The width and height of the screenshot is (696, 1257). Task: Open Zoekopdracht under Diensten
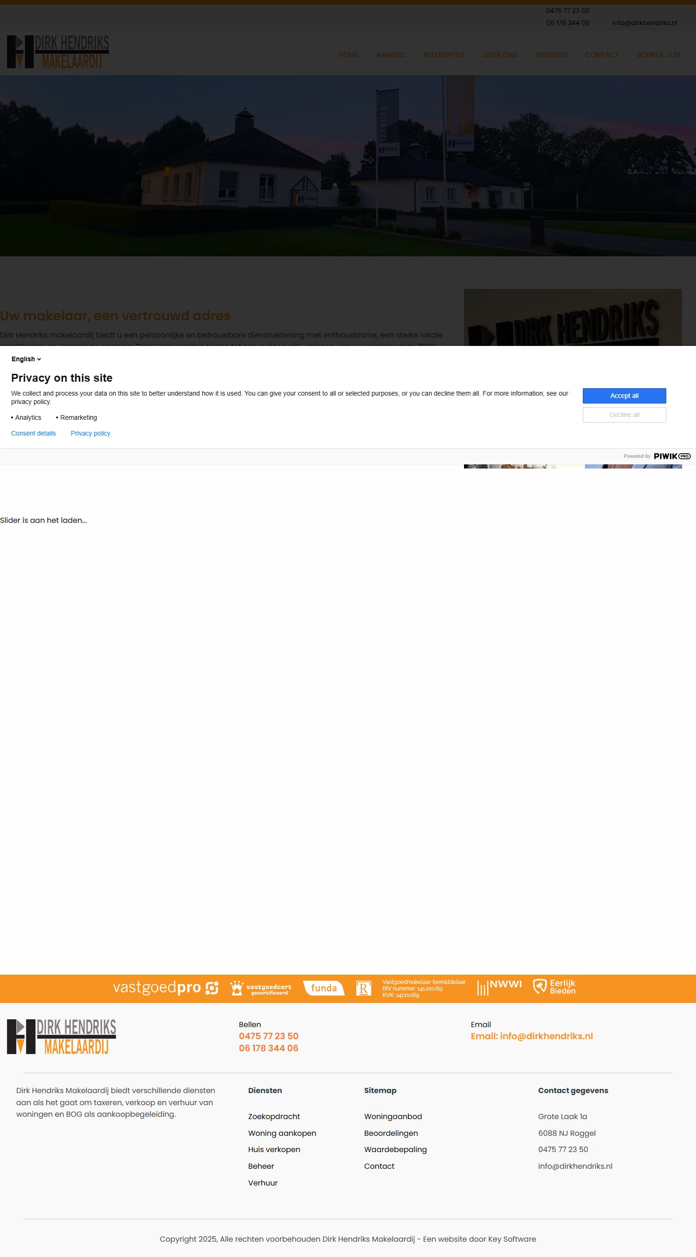[274, 1116]
